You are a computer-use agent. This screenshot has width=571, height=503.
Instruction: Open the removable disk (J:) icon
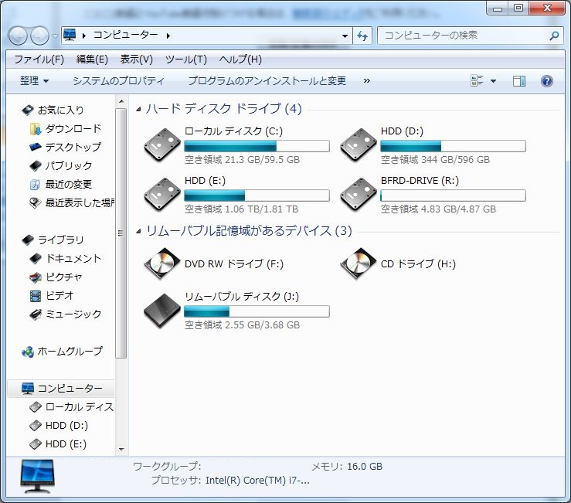coord(162,311)
